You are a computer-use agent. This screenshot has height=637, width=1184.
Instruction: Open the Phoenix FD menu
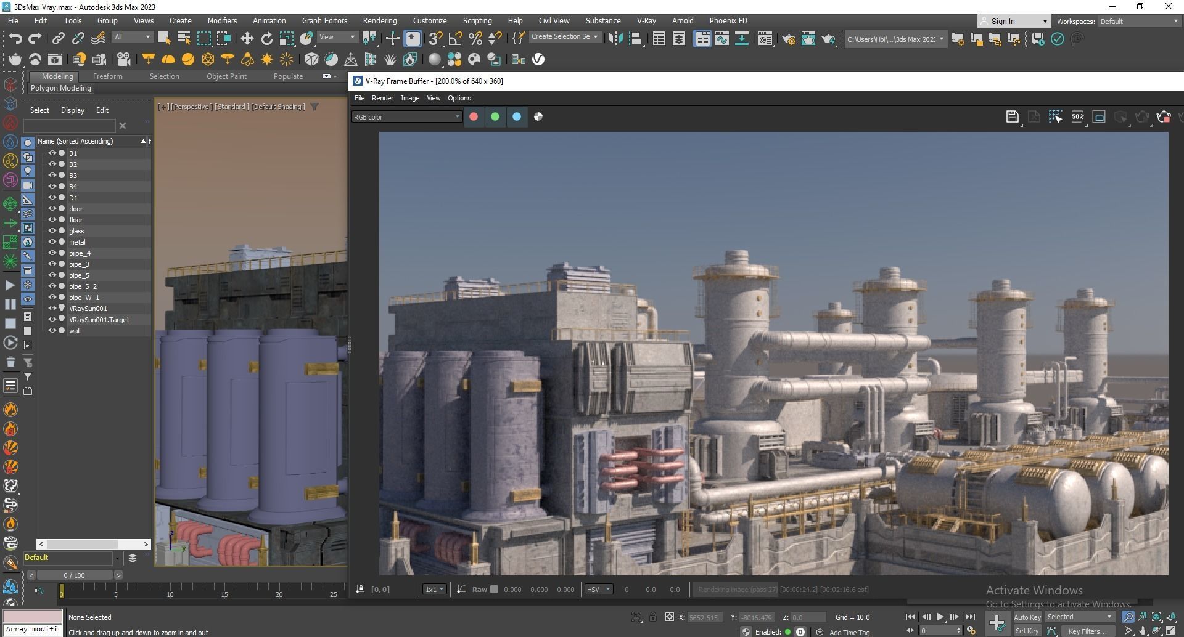point(728,21)
